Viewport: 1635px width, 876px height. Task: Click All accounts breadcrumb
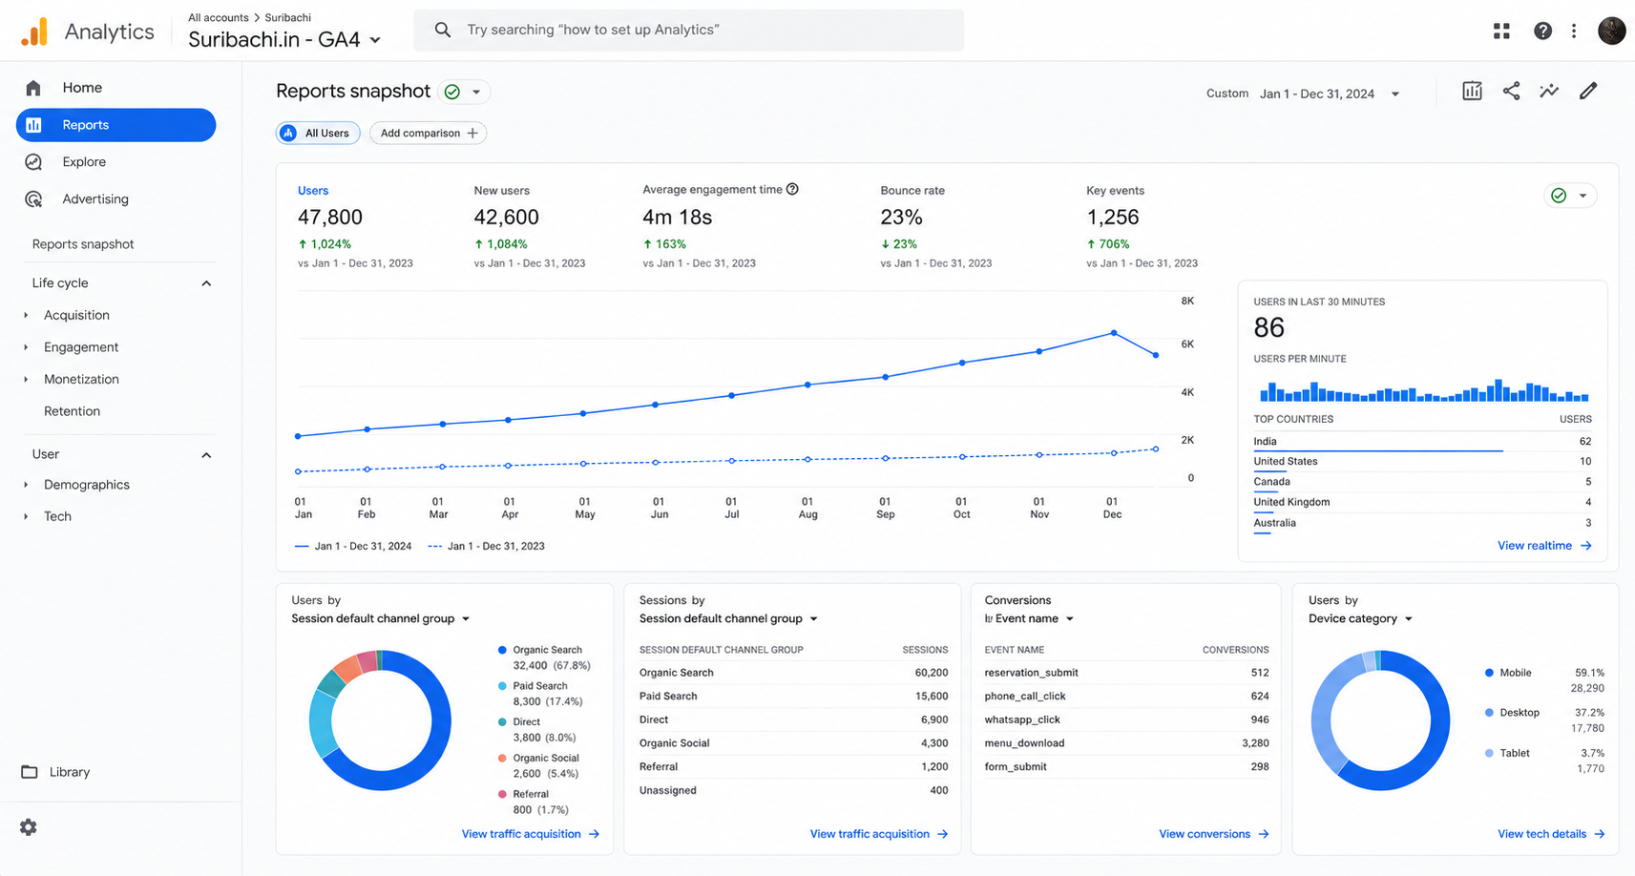219,18
